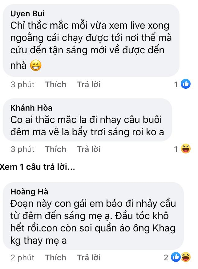Reply to Khánh Hòa's comment via Trả lời
198x269 pixels.
point(89,149)
